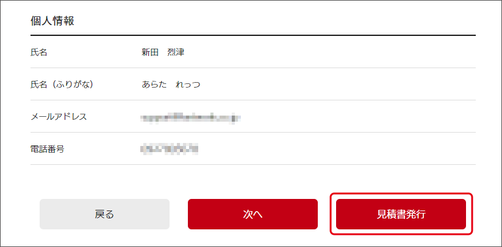
Task: Click the 戻る button
Action: point(104,214)
